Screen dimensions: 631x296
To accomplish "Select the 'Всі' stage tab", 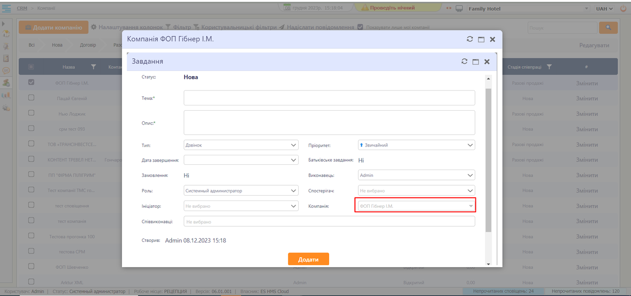I will (x=32, y=45).
